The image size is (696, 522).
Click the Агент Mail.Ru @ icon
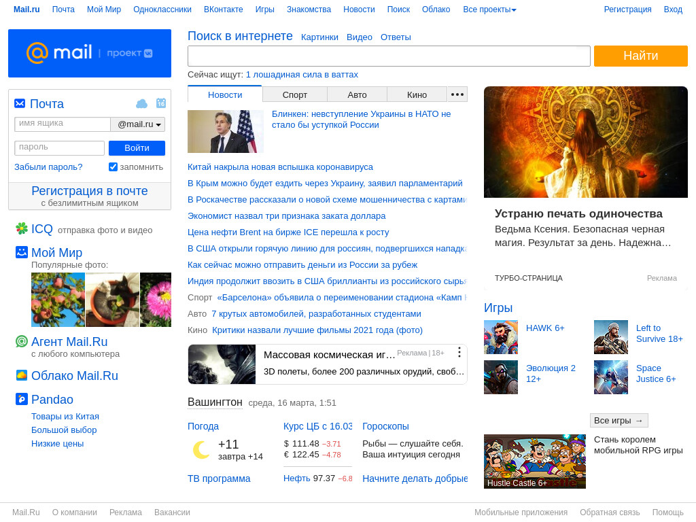tap(22, 341)
